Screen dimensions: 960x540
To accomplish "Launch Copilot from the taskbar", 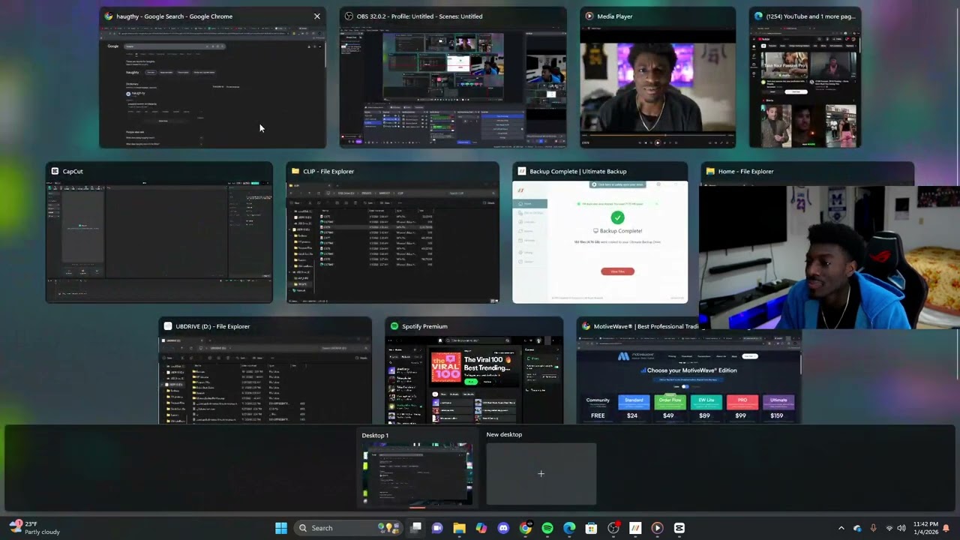I will click(481, 528).
